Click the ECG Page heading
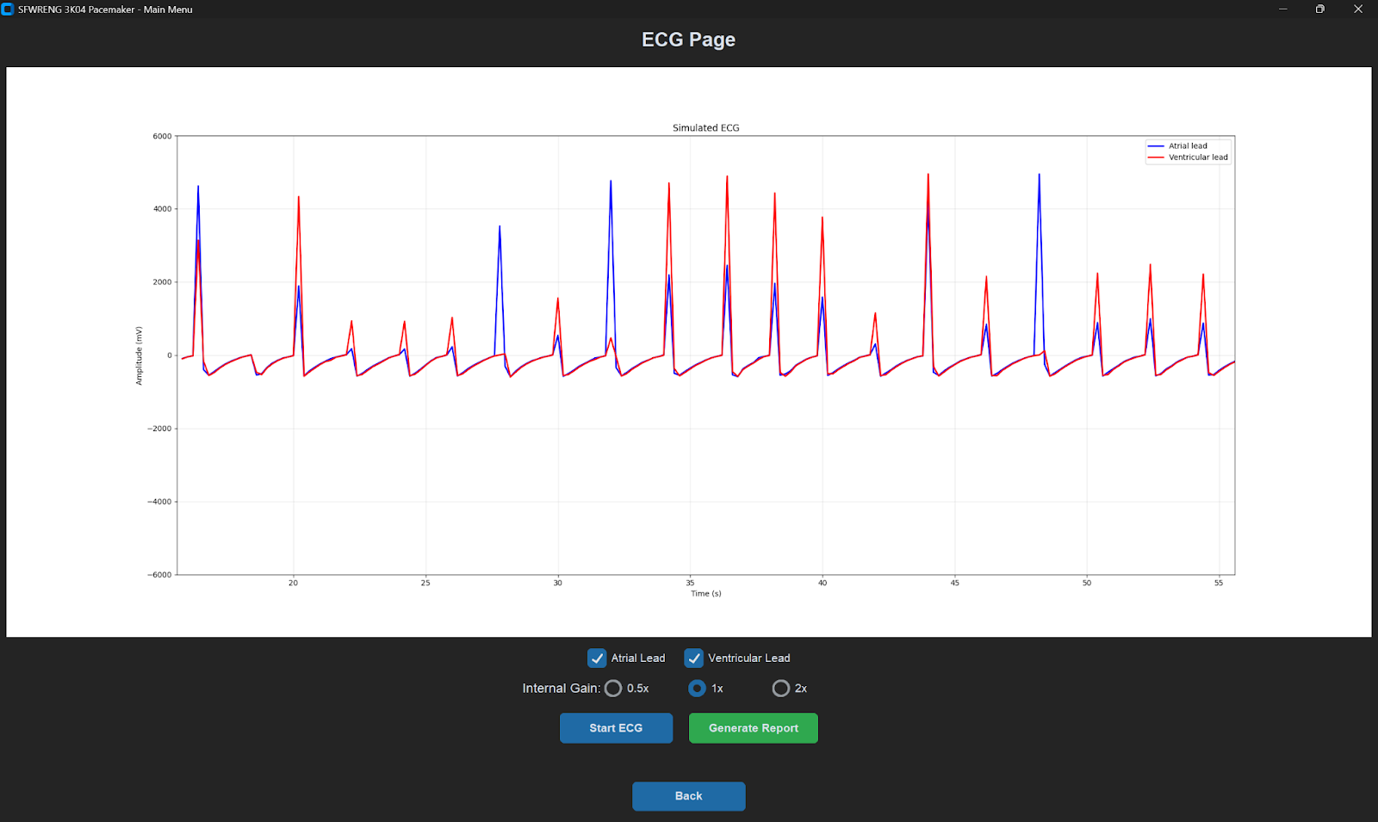Image resolution: width=1378 pixels, height=822 pixels. [688, 40]
